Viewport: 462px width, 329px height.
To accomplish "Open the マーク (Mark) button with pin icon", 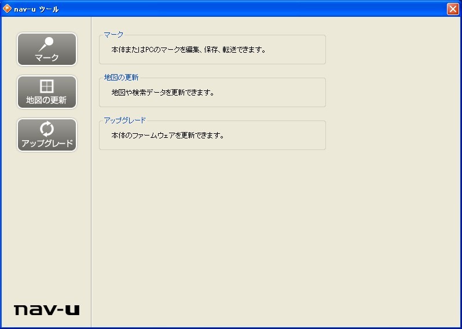I will (x=47, y=49).
